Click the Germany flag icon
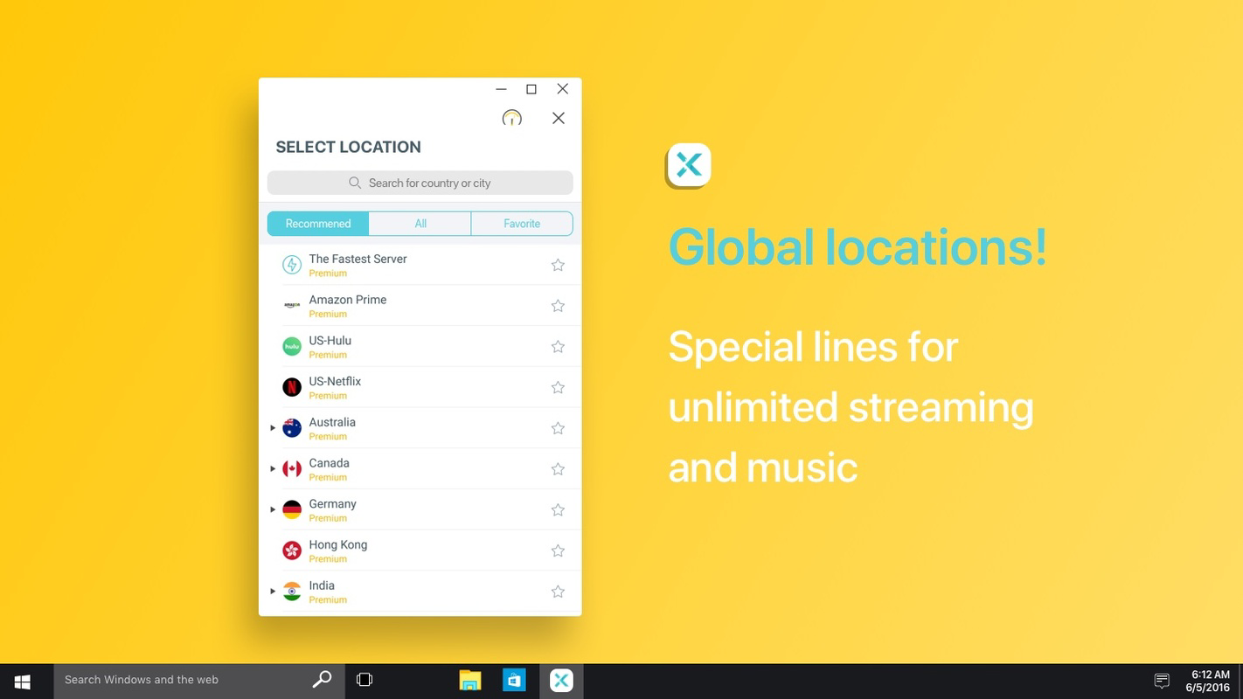The width and height of the screenshot is (1243, 699). pyautogui.click(x=292, y=509)
